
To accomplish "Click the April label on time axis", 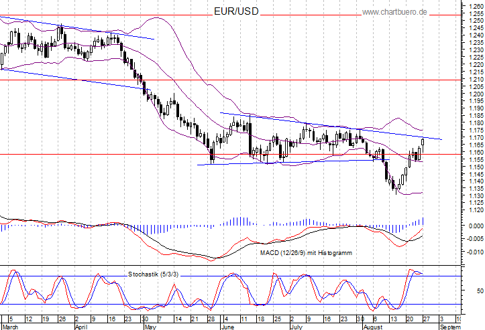I will (x=81, y=327).
